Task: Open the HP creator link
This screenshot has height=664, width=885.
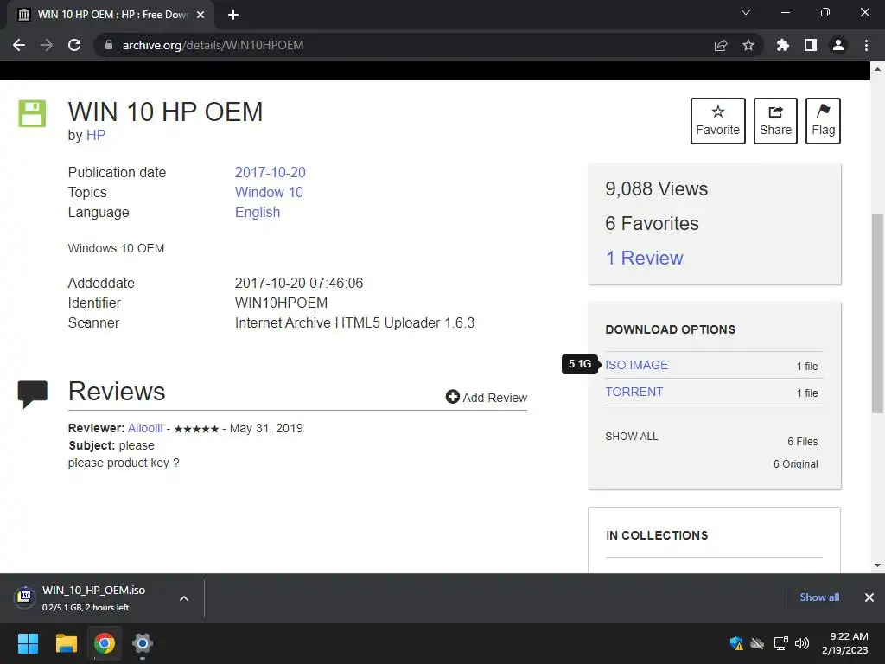Action: pyautogui.click(x=95, y=136)
